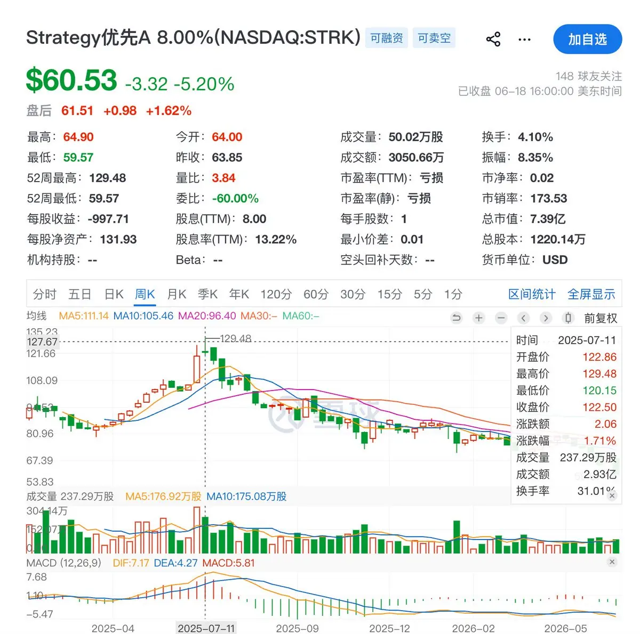Close the MACD indicator panel
This screenshot has width=640, height=634.
(x=612, y=562)
